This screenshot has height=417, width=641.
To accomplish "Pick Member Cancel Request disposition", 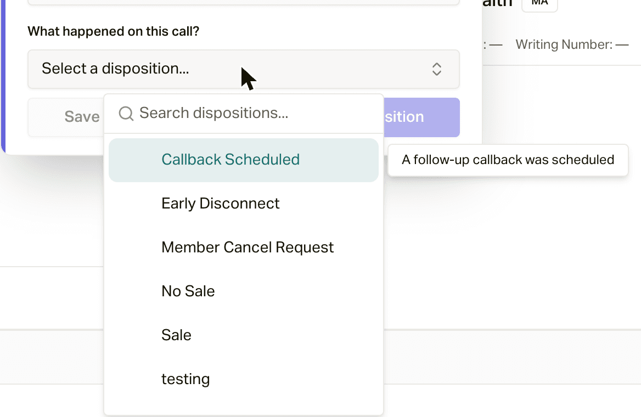I will tap(244, 247).
